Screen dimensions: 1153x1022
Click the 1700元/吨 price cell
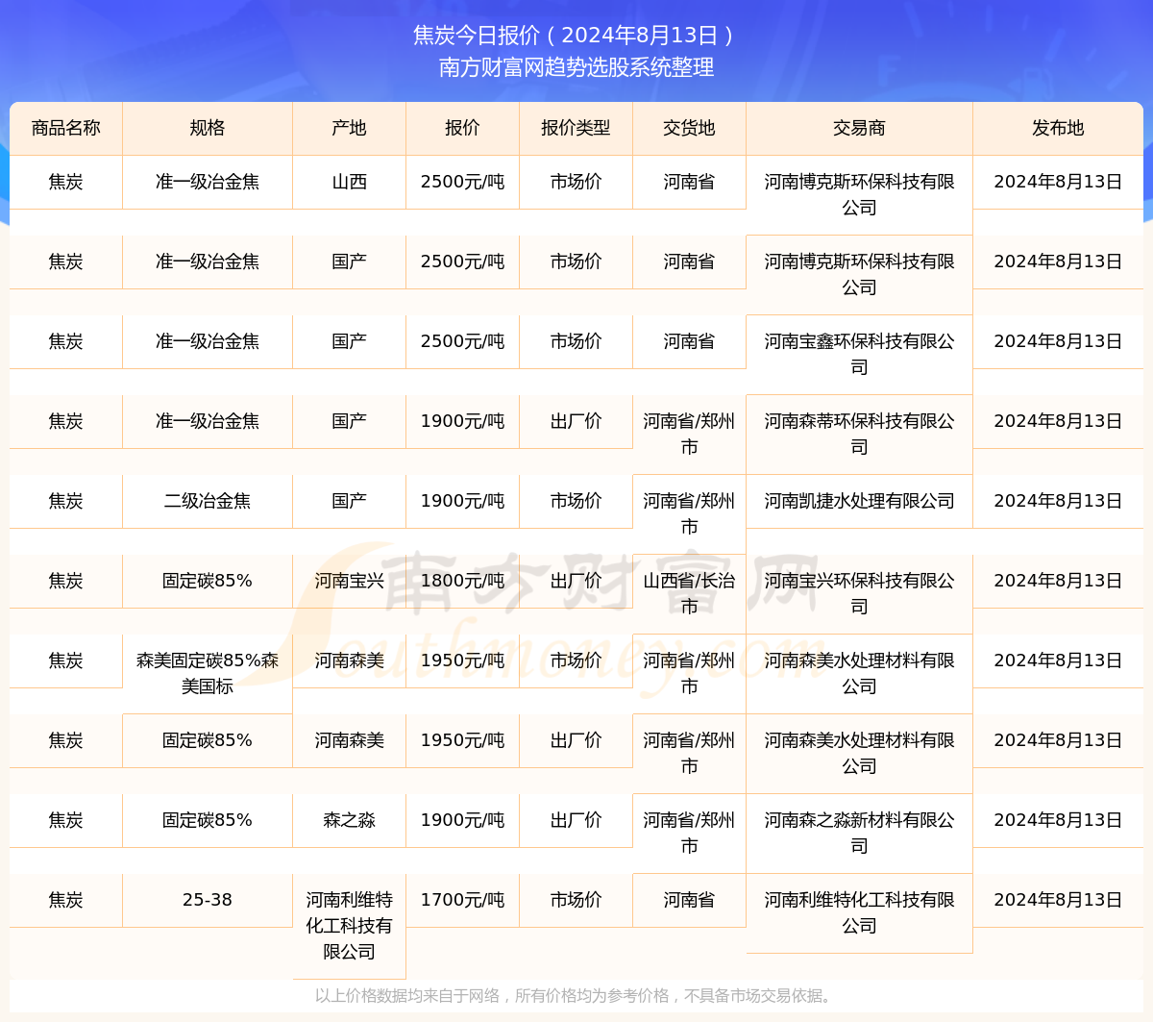pyautogui.click(x=462, y=900)
